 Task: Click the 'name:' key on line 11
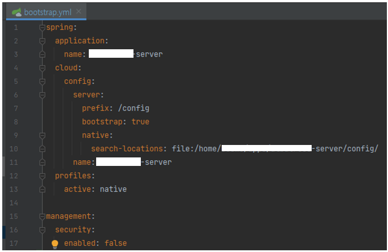coord(84,163)
